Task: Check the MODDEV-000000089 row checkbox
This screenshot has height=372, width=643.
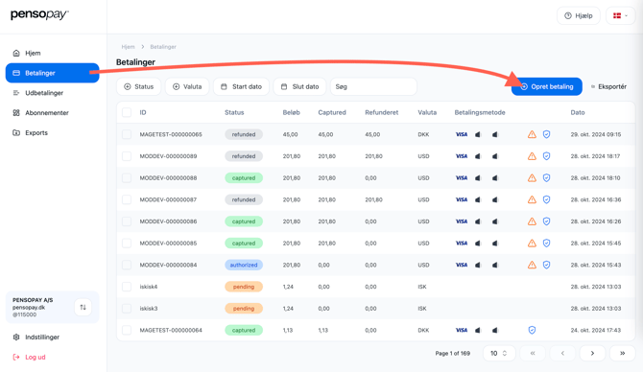Action: click(127, 156)
